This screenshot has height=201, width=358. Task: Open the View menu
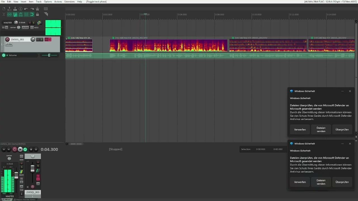point(16,2)
